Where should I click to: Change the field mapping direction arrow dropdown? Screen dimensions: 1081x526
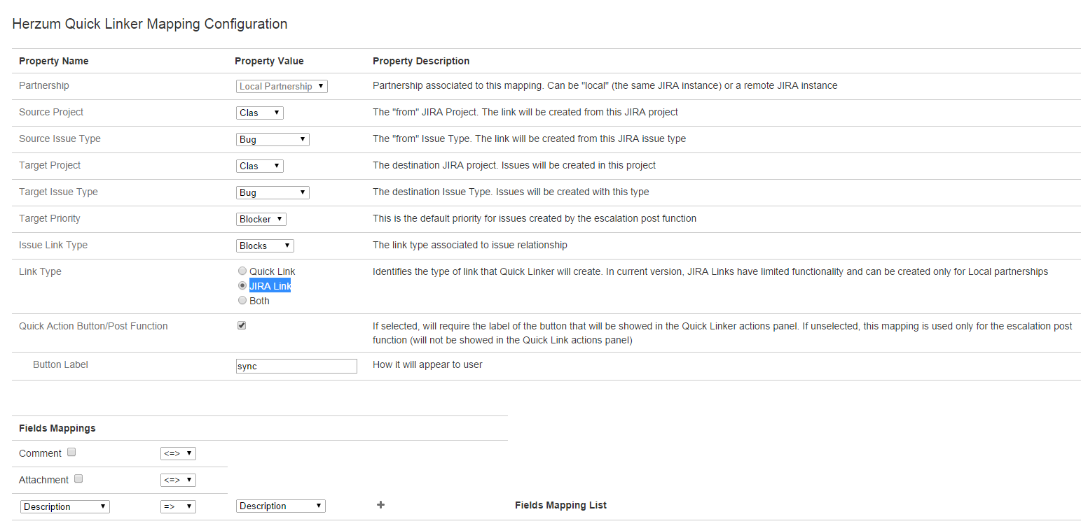pyautogui.click(x=178, y=507)
